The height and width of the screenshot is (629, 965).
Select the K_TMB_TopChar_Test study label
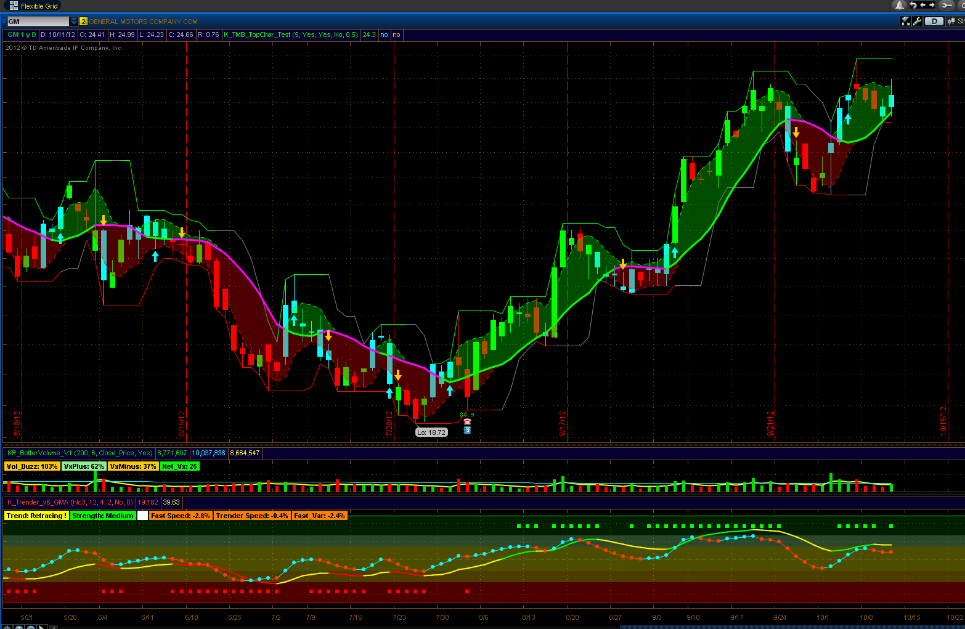point(291,35)
